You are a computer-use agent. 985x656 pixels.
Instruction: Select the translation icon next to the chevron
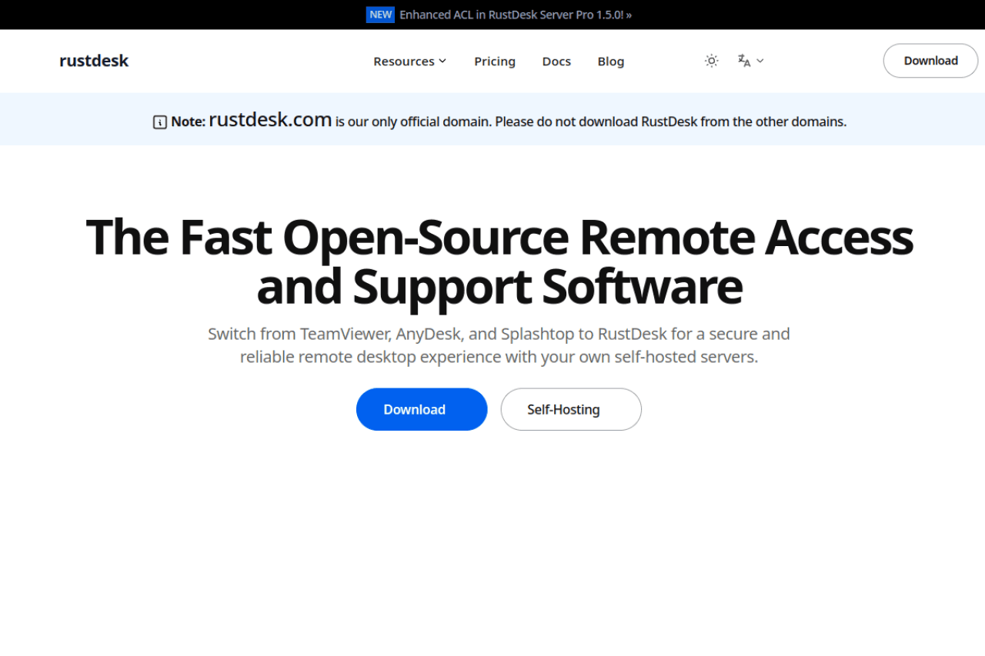[745, 61]
